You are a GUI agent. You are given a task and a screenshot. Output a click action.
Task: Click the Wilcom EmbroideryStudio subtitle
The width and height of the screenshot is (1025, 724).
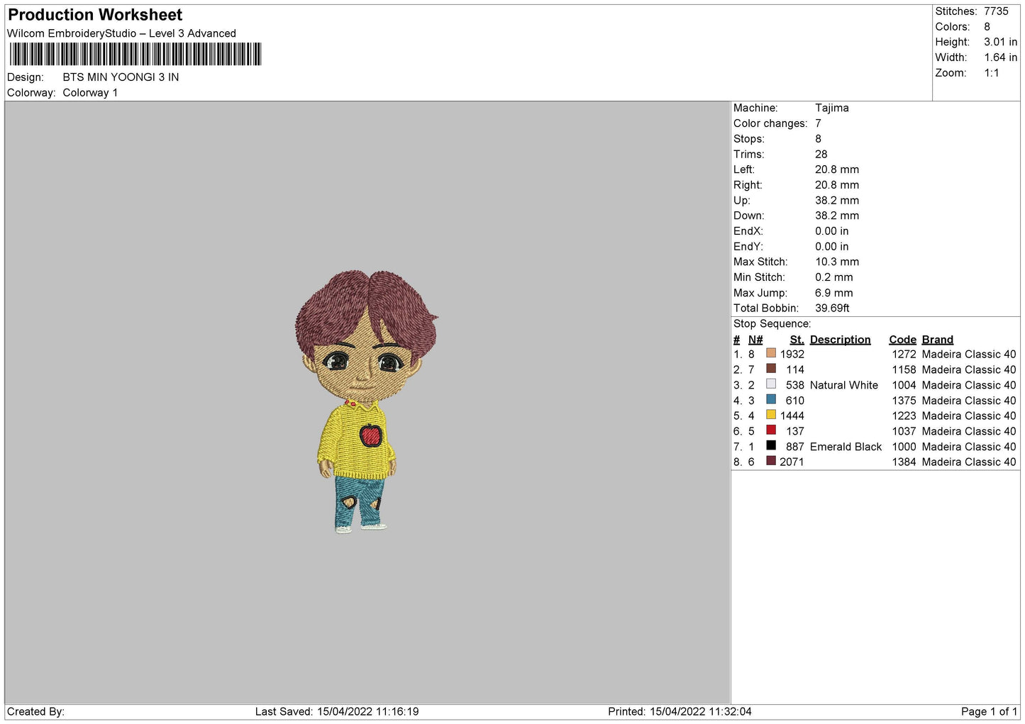121,33
